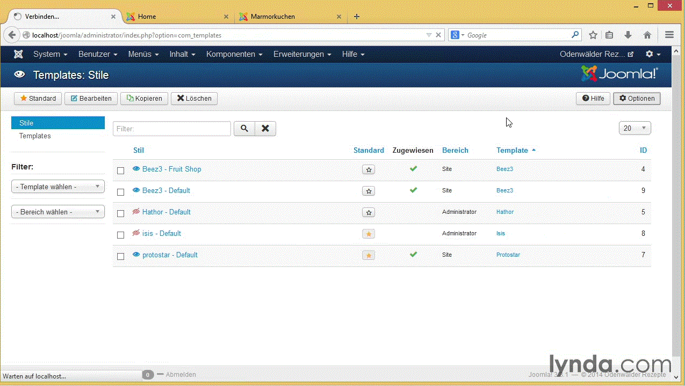Open the Protostar template link

(x=508, y=255)
